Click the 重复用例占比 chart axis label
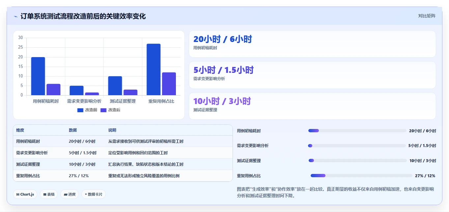 pyautogui.click(x=161, y=101)
